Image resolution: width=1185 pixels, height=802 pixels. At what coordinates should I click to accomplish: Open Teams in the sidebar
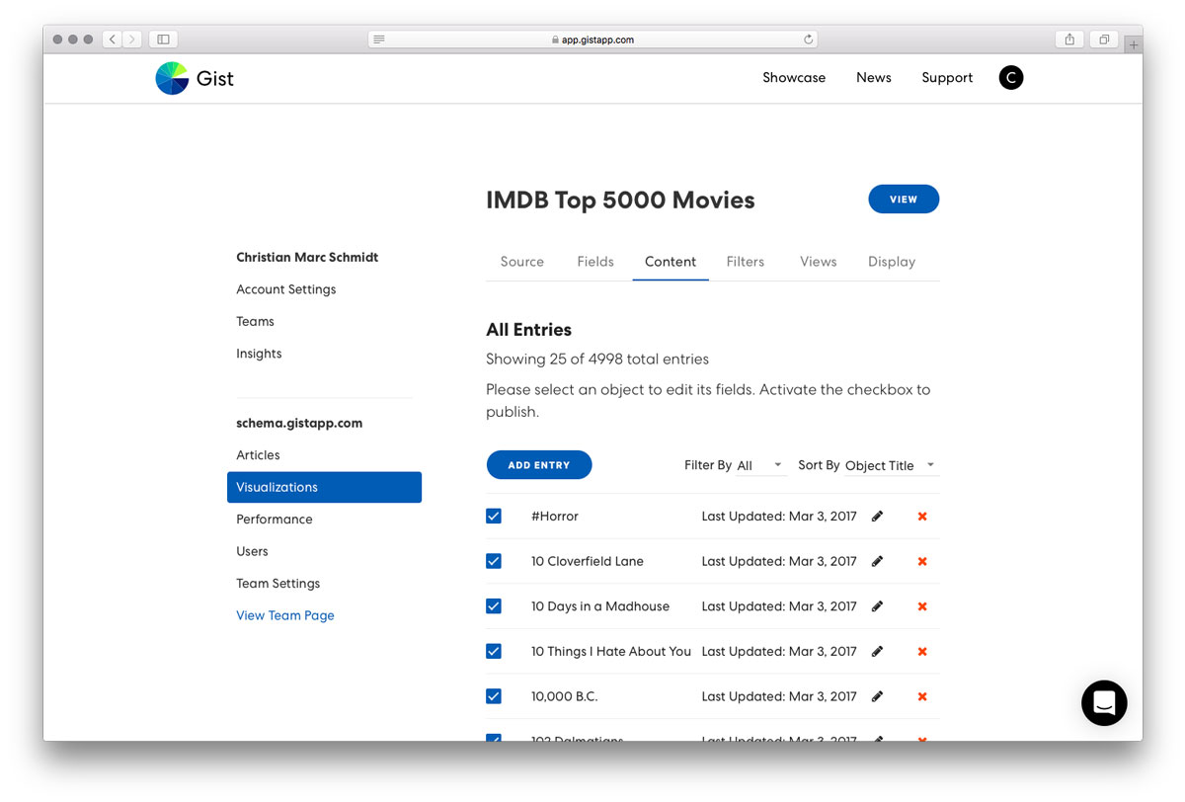(255, 321)
